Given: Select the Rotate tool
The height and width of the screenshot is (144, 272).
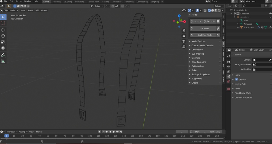Looking at the screenshot, I should (x=3, y=36).
